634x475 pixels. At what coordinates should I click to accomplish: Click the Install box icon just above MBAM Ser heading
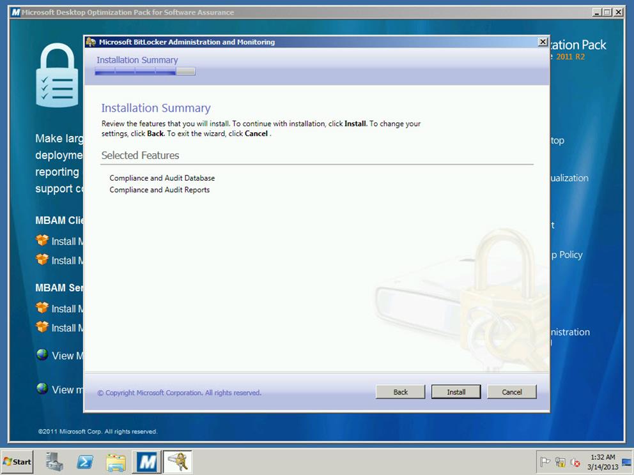[x=42, y=259]
